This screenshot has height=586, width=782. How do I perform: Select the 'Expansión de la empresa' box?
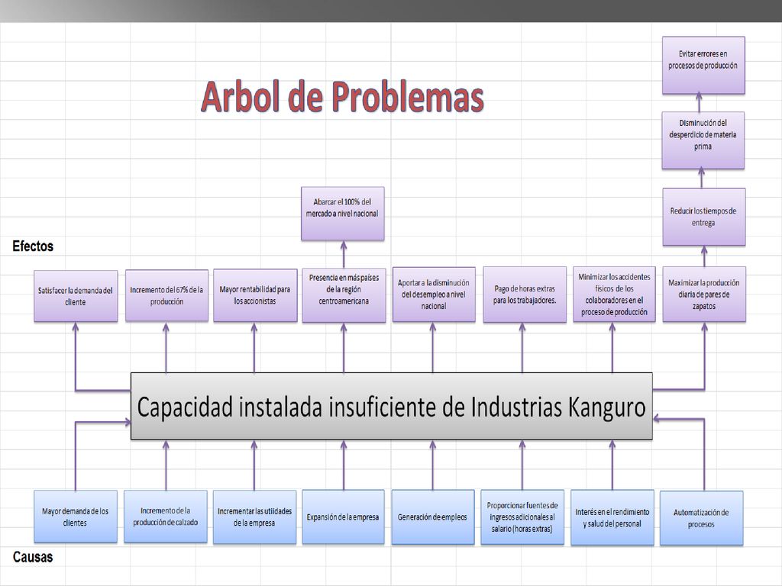pyautogui.click(x=343, y=517)
